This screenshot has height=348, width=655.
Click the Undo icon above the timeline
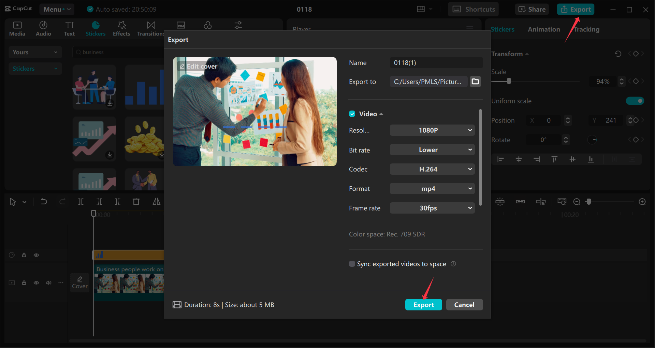pyautogui.click(x=44, y=202)
